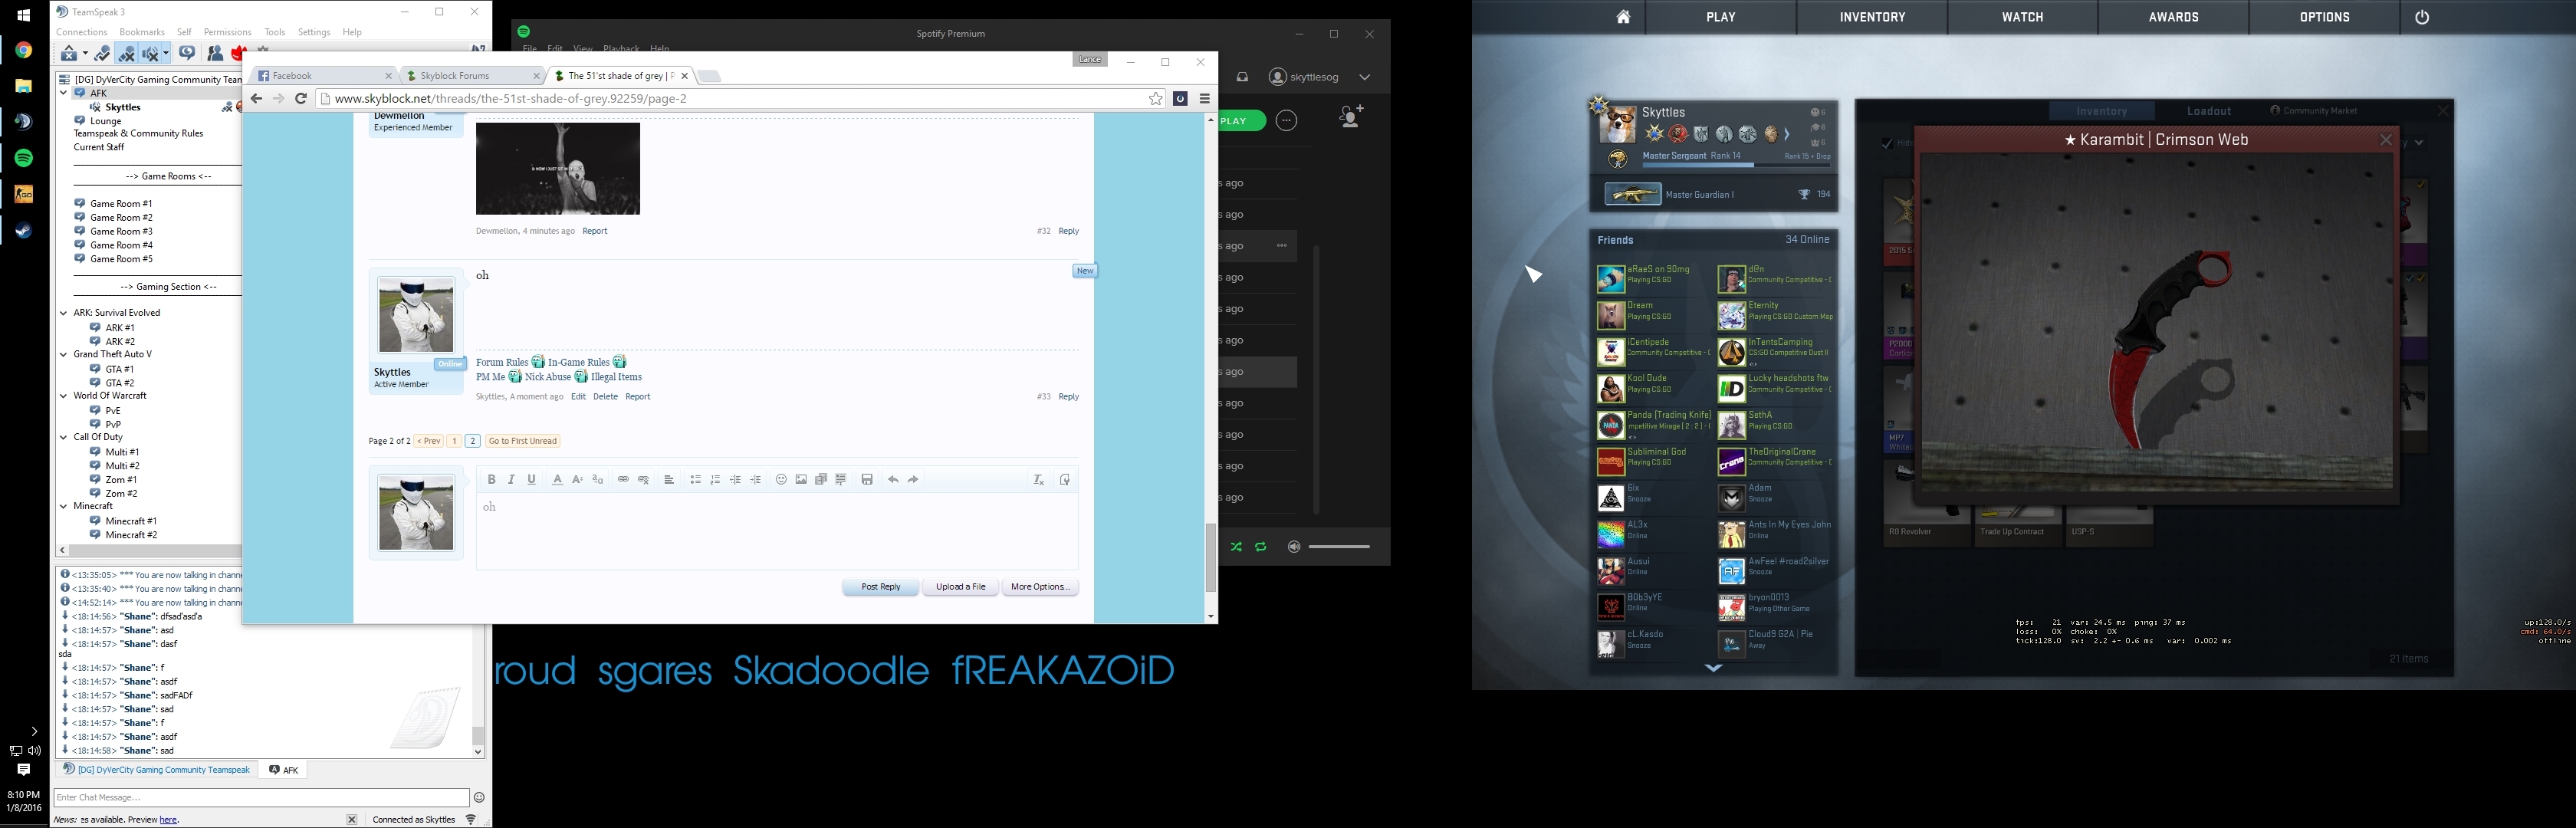Click the Enter Chat Message input field
Image resolution: width=2576 pixels, height=828 pixels.
(260, 798)
